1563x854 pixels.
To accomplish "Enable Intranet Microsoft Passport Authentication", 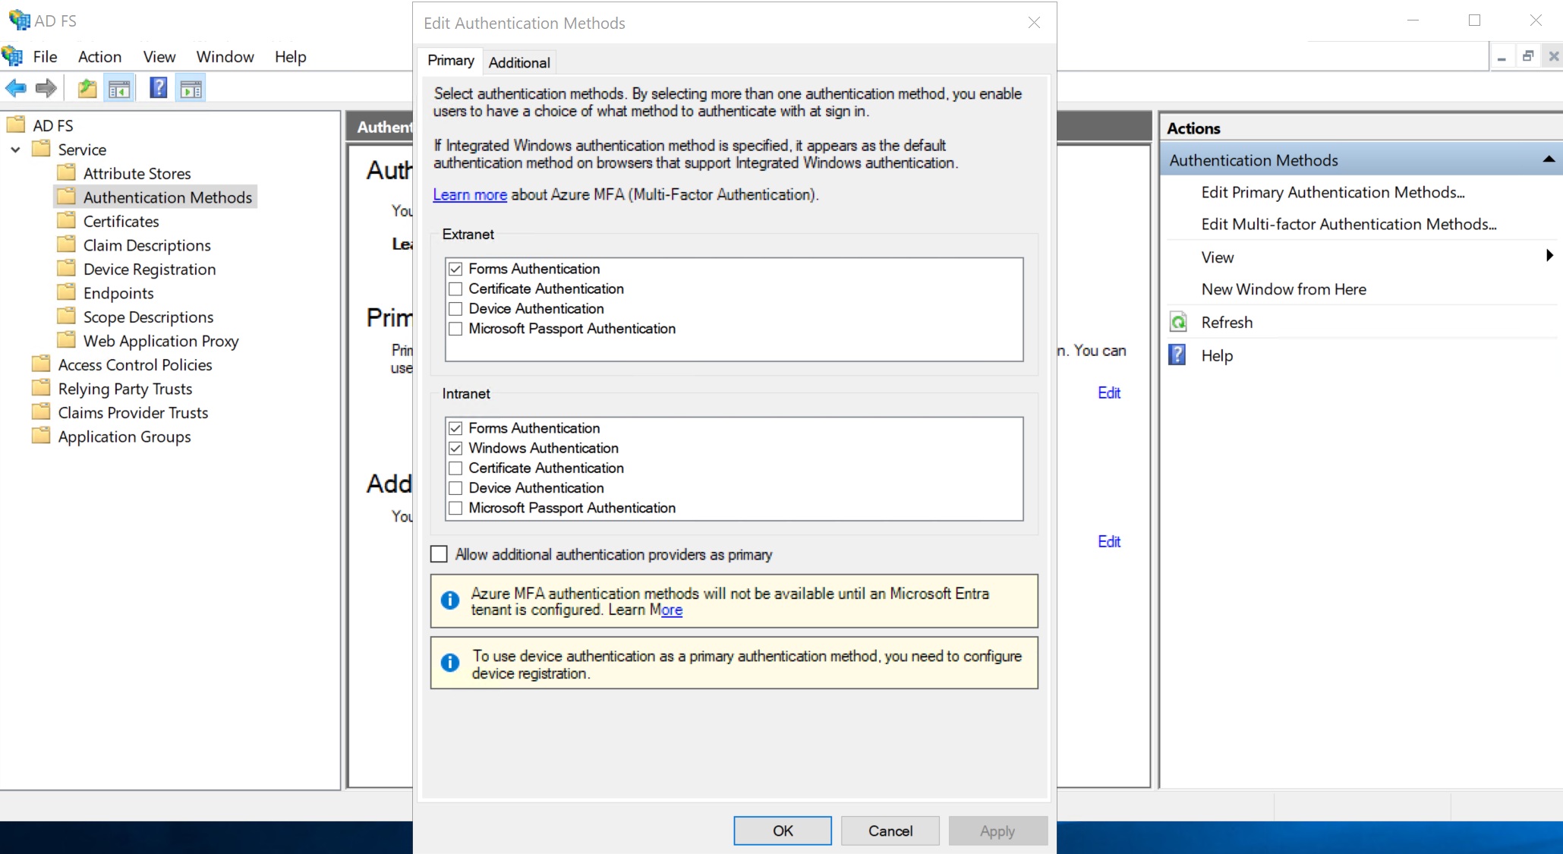I will [x=455, y=508].
